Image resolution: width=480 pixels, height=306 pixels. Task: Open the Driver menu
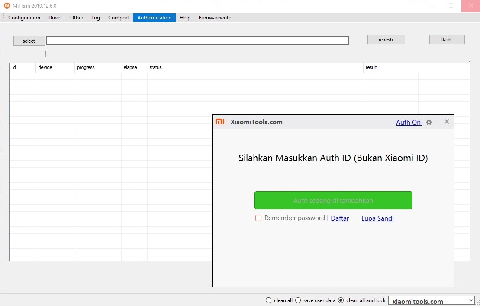(x=55, y=18)
